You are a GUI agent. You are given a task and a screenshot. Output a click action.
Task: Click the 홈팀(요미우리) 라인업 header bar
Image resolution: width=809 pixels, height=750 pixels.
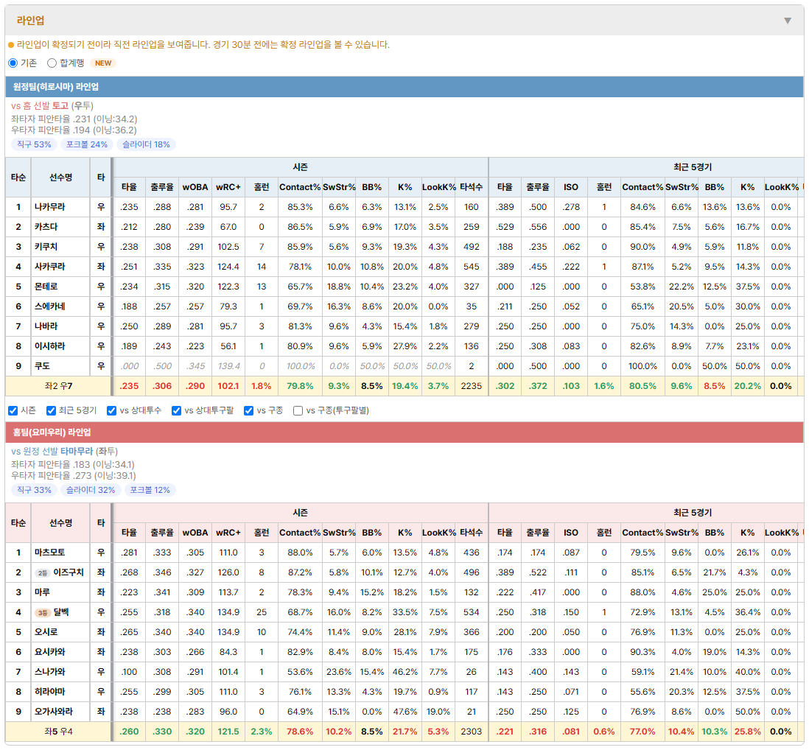404,432
